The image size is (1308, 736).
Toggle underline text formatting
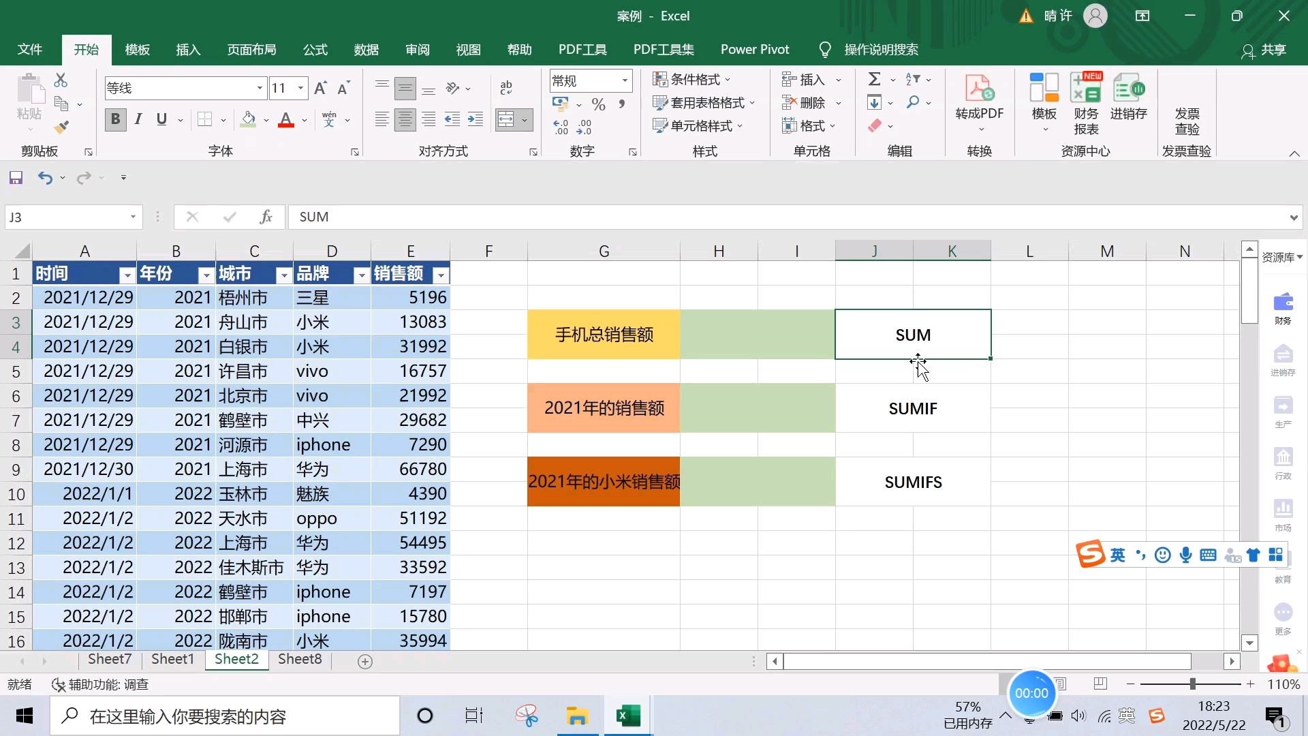161,119
